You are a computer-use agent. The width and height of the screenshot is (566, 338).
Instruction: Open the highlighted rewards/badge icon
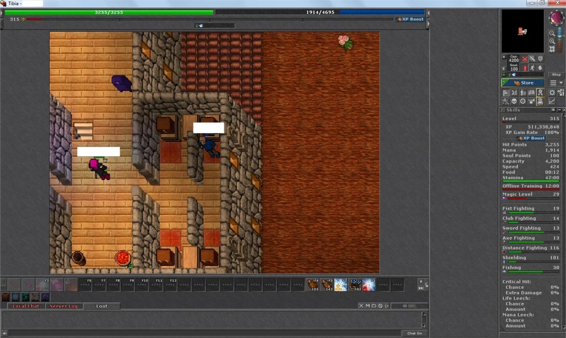coord(540,92)
